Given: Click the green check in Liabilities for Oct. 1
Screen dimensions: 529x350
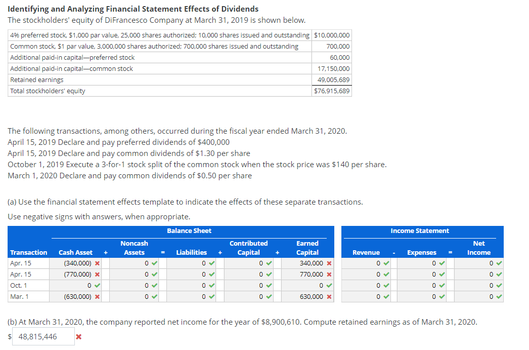Looking at the screenshot, I should (212, 285).
